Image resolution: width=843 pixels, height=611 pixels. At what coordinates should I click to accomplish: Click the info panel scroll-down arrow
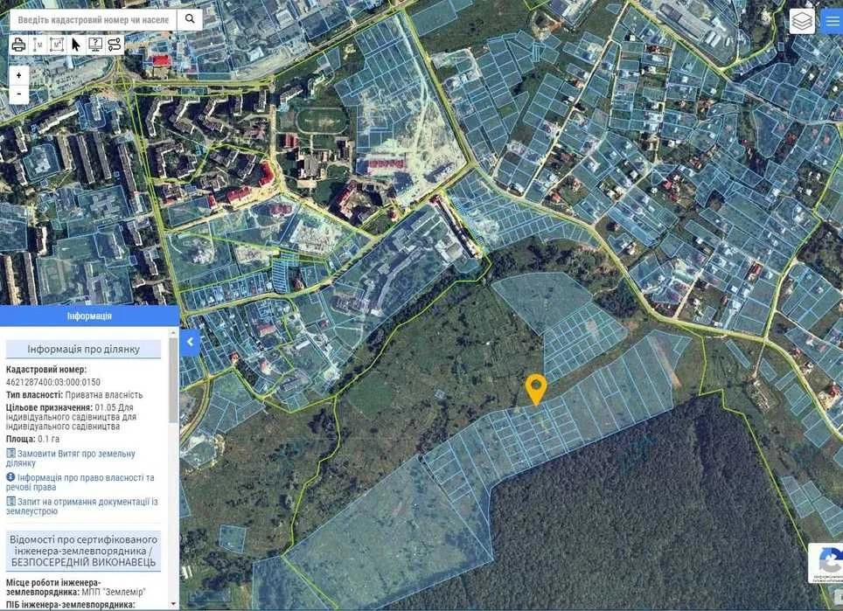click(173, 604)
